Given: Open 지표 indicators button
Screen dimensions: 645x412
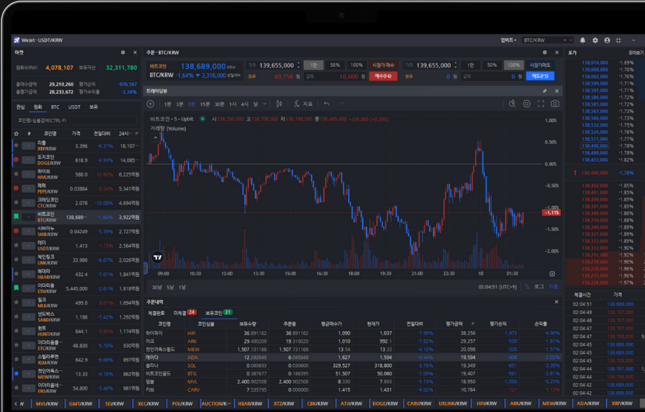Looking at the screenshot, I should point(303,104).
